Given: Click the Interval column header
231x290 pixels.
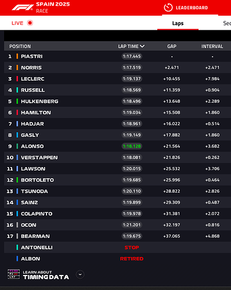Looking at the screenshot, I should (x=212, y=46).
